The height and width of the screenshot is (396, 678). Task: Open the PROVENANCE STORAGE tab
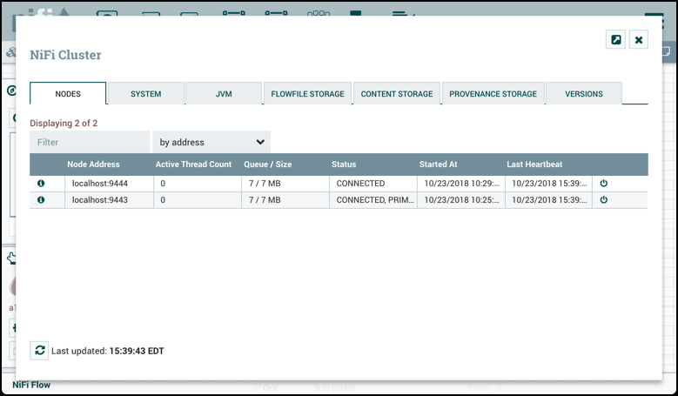pyautogui.click(x=493, y=94)
